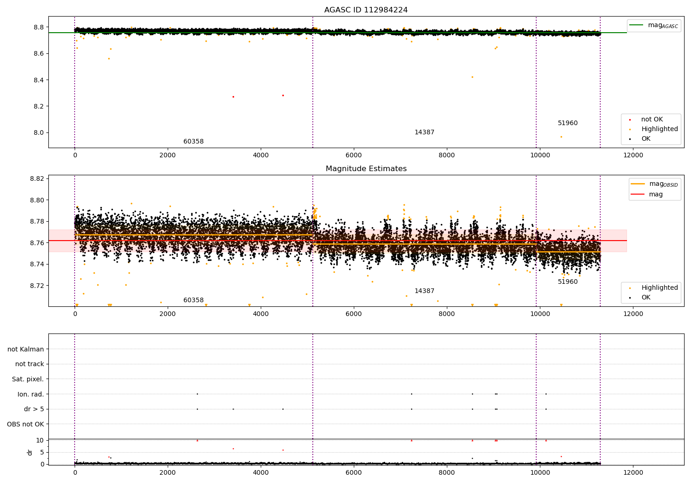
Task: Click the 'OK' legend entry in top plot
Action: [646, 139]
